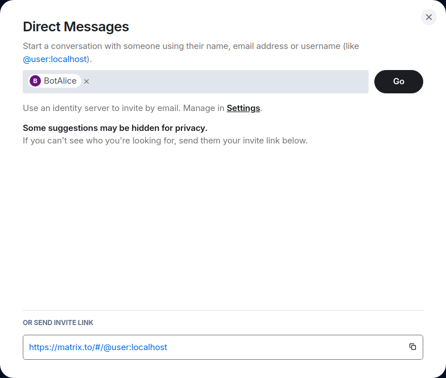Focus the empty recipient search field

pos(228,81)
